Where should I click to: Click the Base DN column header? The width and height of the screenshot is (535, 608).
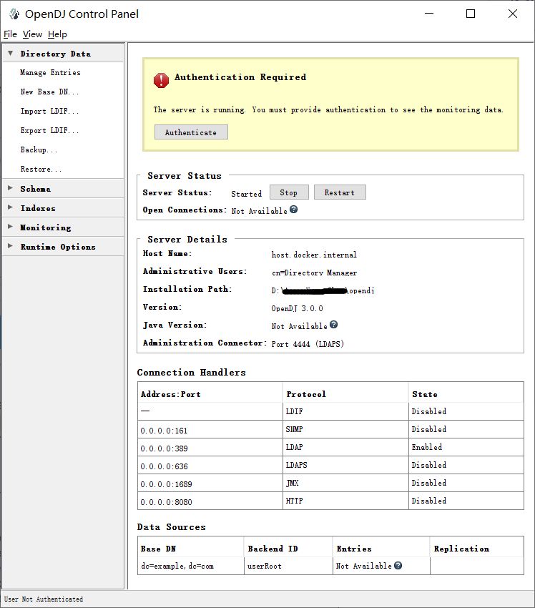point(191,549)
